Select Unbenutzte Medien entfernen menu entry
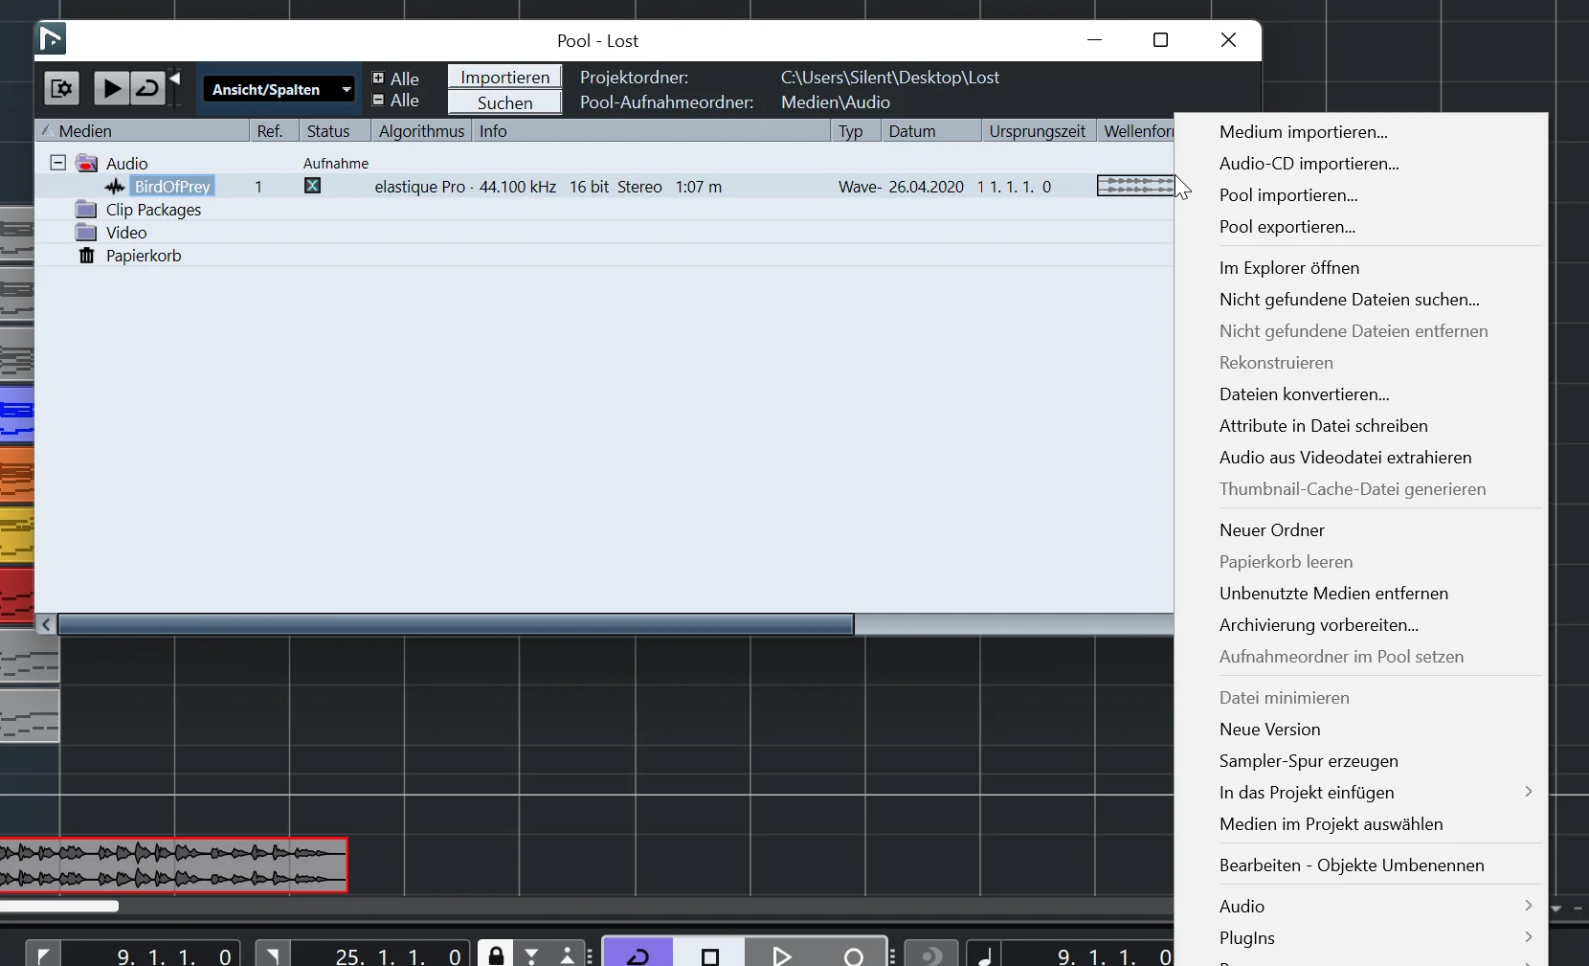The width and height of the screenshot is (1589, 966). tap(1333, 594)
